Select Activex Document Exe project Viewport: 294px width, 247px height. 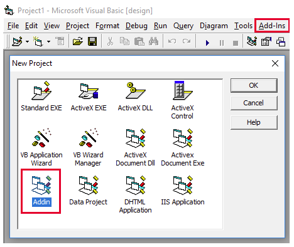pyautogui.click(x=182, y=138)
